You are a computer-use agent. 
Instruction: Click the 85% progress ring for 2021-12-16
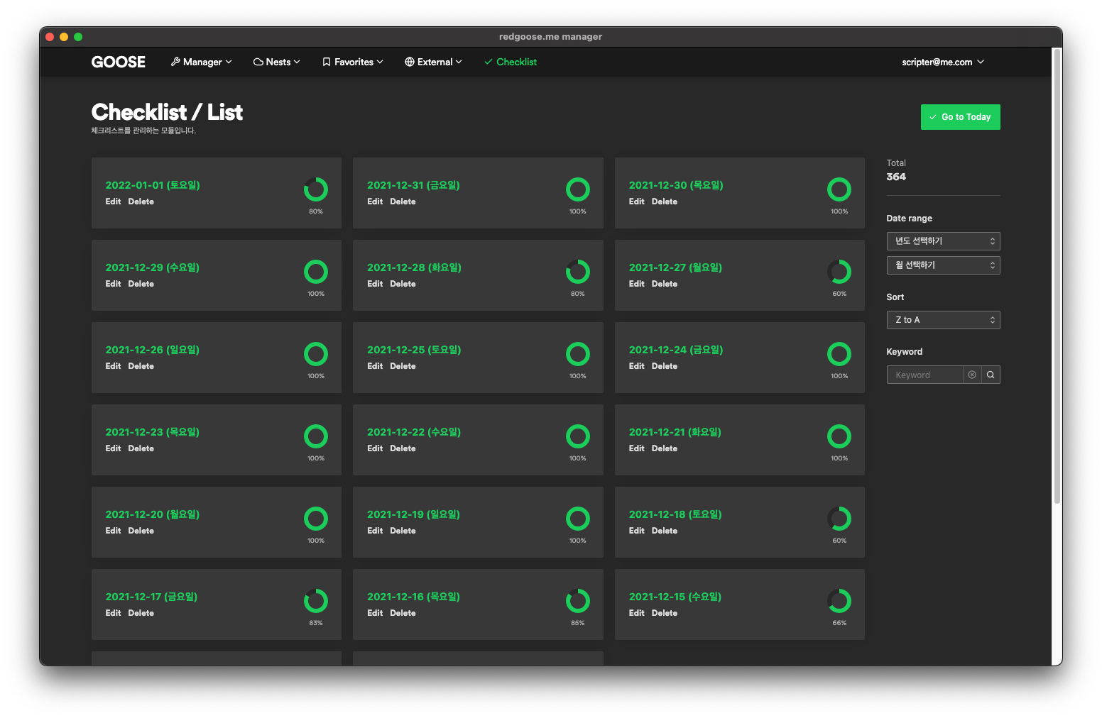coord(578,601)
